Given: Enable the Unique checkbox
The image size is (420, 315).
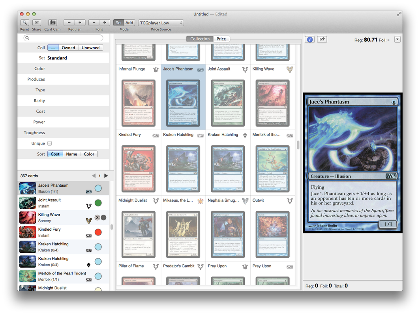Looking at the screenshot, I should point(49,143).
